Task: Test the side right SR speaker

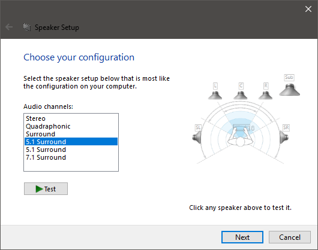Action: [284, 138]
